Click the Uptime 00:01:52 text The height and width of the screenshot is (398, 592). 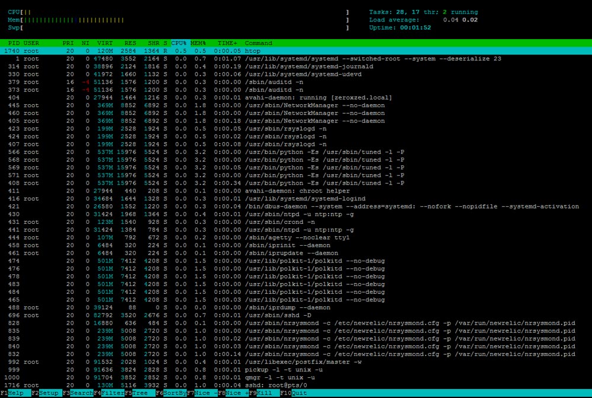pos(400,28)
